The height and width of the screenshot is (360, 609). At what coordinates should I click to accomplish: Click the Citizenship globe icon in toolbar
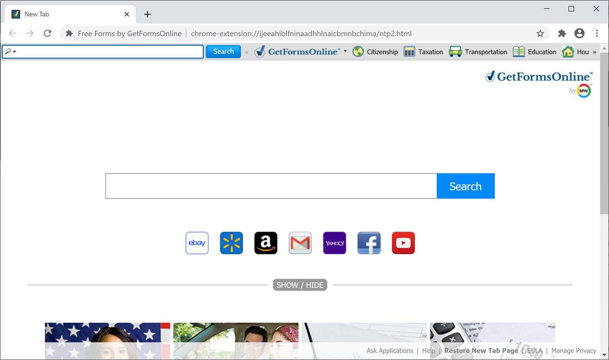(x=358, y=52)
